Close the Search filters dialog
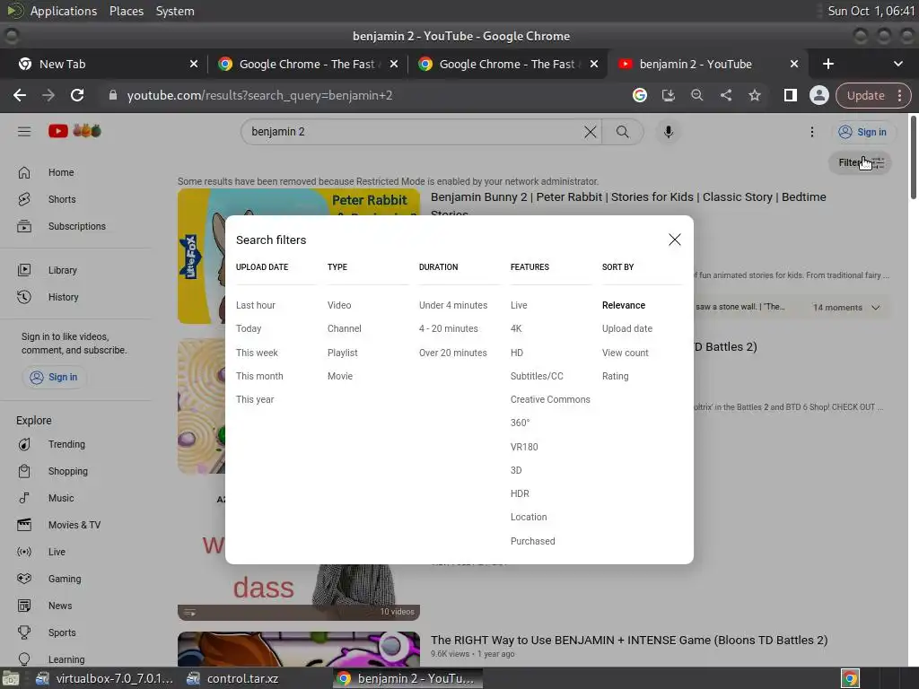The width and height of the screenshot is (919, 689). pos(675,239)
